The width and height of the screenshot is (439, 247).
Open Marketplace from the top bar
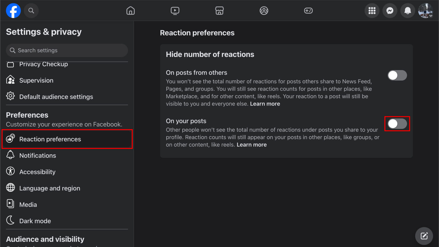(219, 11)
